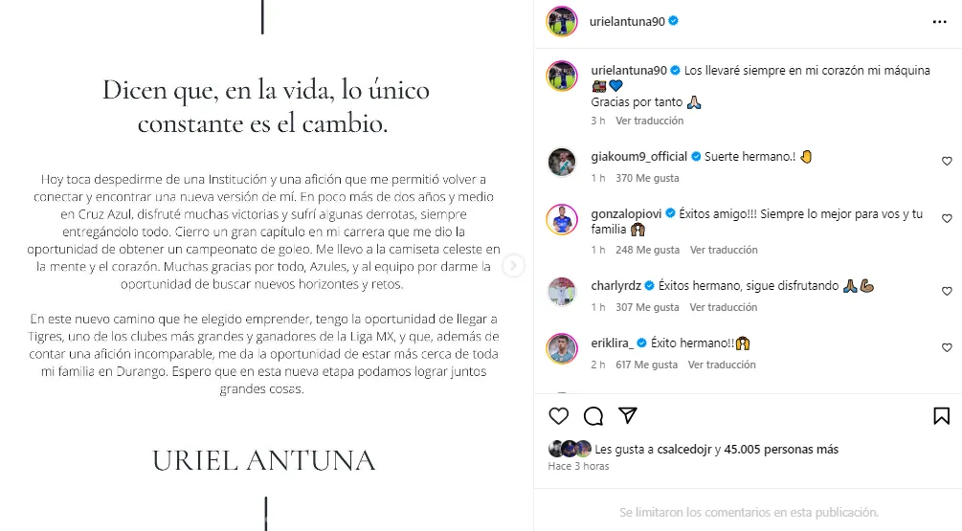Open giakoum9_official's profile avatar
This screenshot has height=531, width=962.
click(562, 162)
